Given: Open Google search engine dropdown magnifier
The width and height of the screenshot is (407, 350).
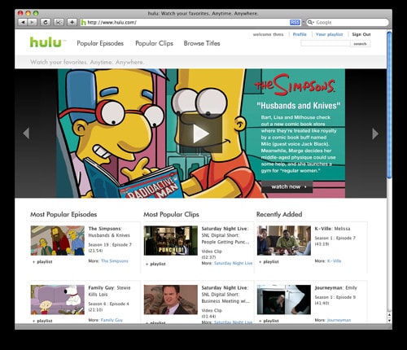Looking at the screenshot, I should [310, 22].
